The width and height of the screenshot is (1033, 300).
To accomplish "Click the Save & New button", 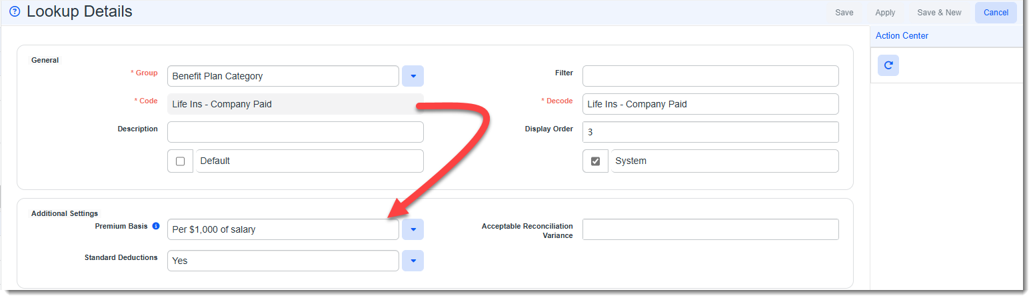I will [939, 13].
